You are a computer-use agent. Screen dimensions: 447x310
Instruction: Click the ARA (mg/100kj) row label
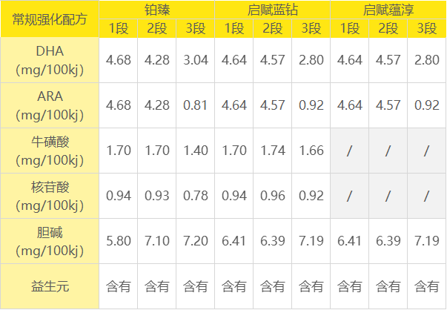pyautogui.click(x=50, y=105)
